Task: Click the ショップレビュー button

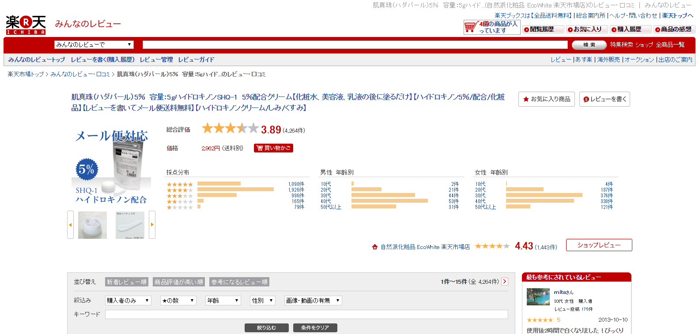Action: coord(599,245)
